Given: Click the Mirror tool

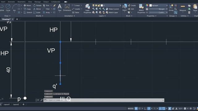Looking at the screenshot, I should coord(37,9).
